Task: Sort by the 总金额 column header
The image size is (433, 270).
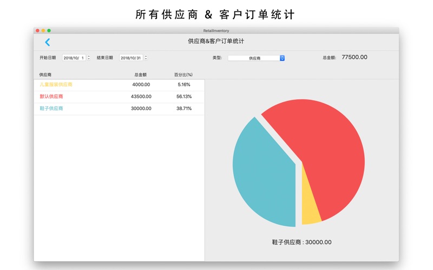Action: tap(140, 75)
